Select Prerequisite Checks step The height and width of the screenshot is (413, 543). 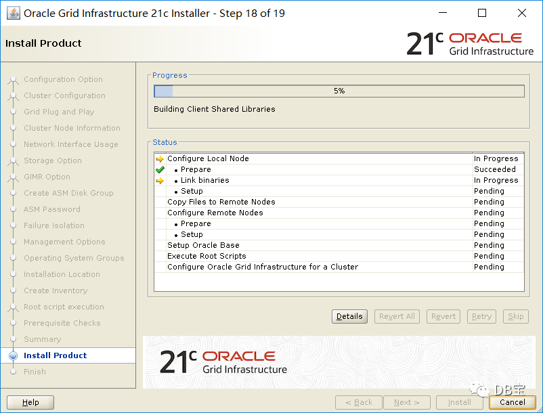(x=62, y=324)
